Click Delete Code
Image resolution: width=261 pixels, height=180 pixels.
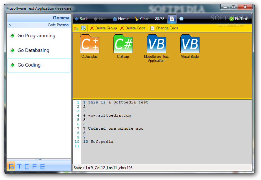[x=133, y=28]
